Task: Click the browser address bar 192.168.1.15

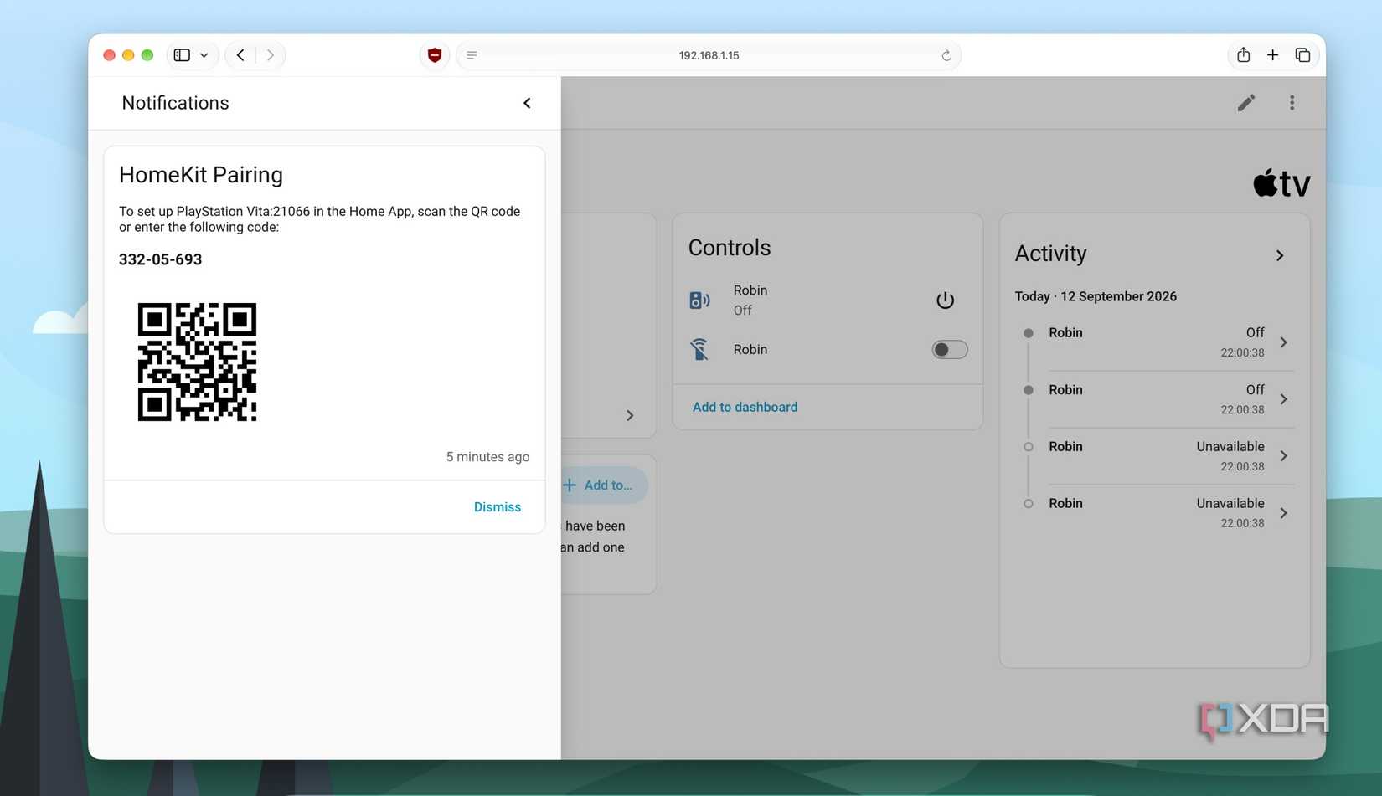Action: tap(709, 55)
